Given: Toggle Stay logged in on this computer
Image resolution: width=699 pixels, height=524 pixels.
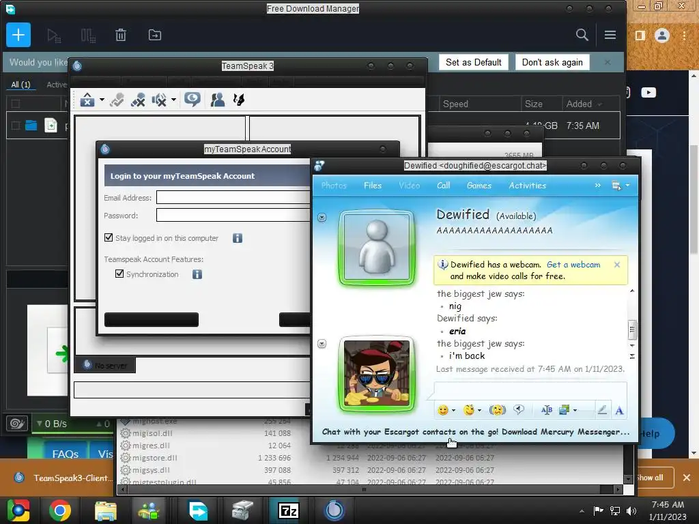Looking at the screenshot, I should 109,237.
